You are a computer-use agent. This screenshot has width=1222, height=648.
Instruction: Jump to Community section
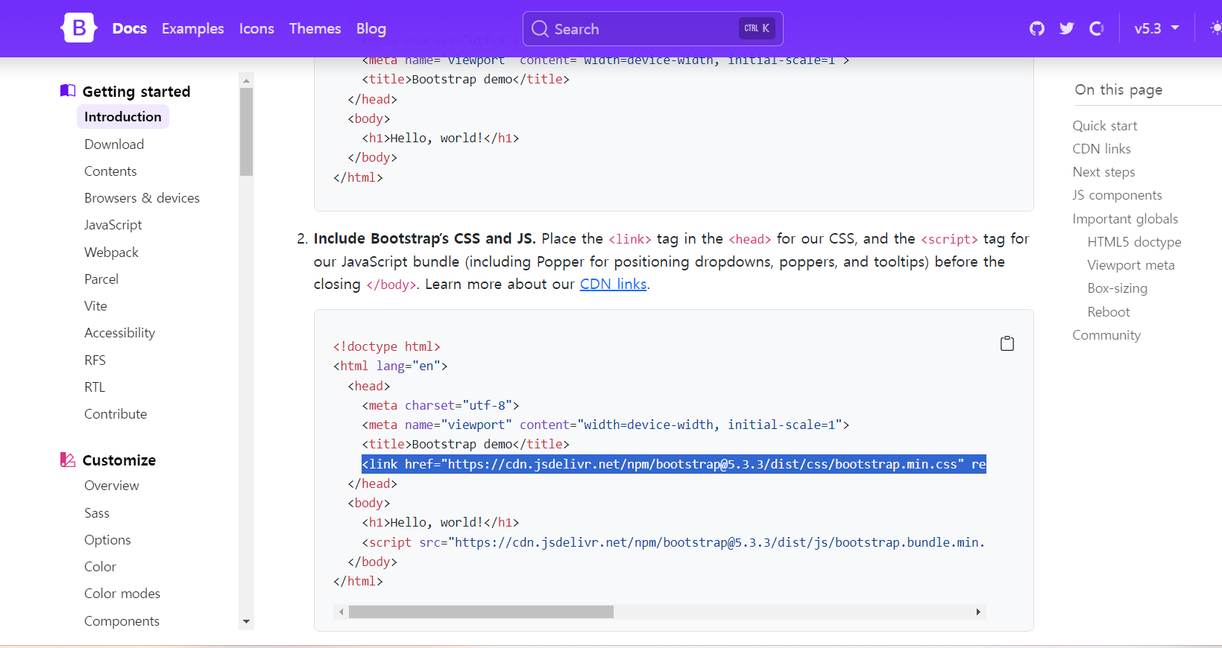[1106, 335]
